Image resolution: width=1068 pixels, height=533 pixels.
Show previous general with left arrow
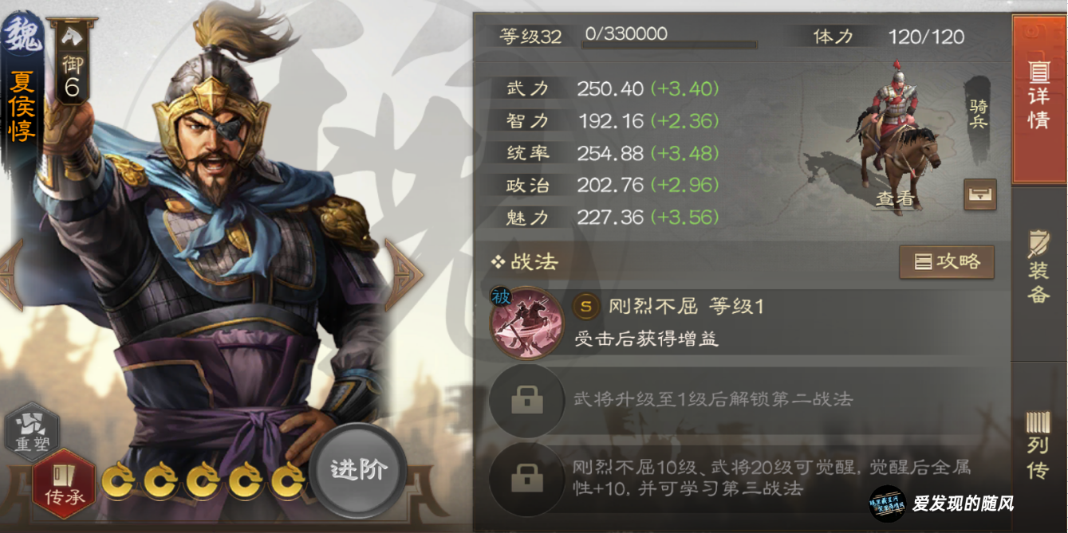pos(11,275)
